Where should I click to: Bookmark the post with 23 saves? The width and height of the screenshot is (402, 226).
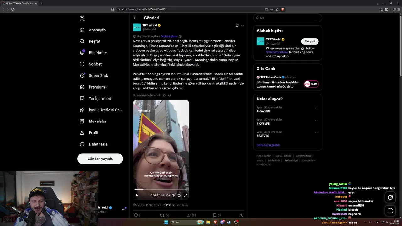point(217,215)
